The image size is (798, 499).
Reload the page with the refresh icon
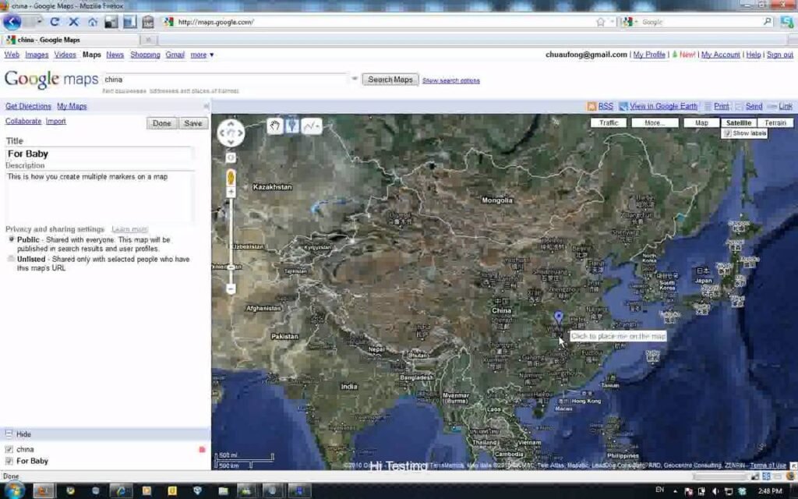pyautogui.click(x=55, y=22)
